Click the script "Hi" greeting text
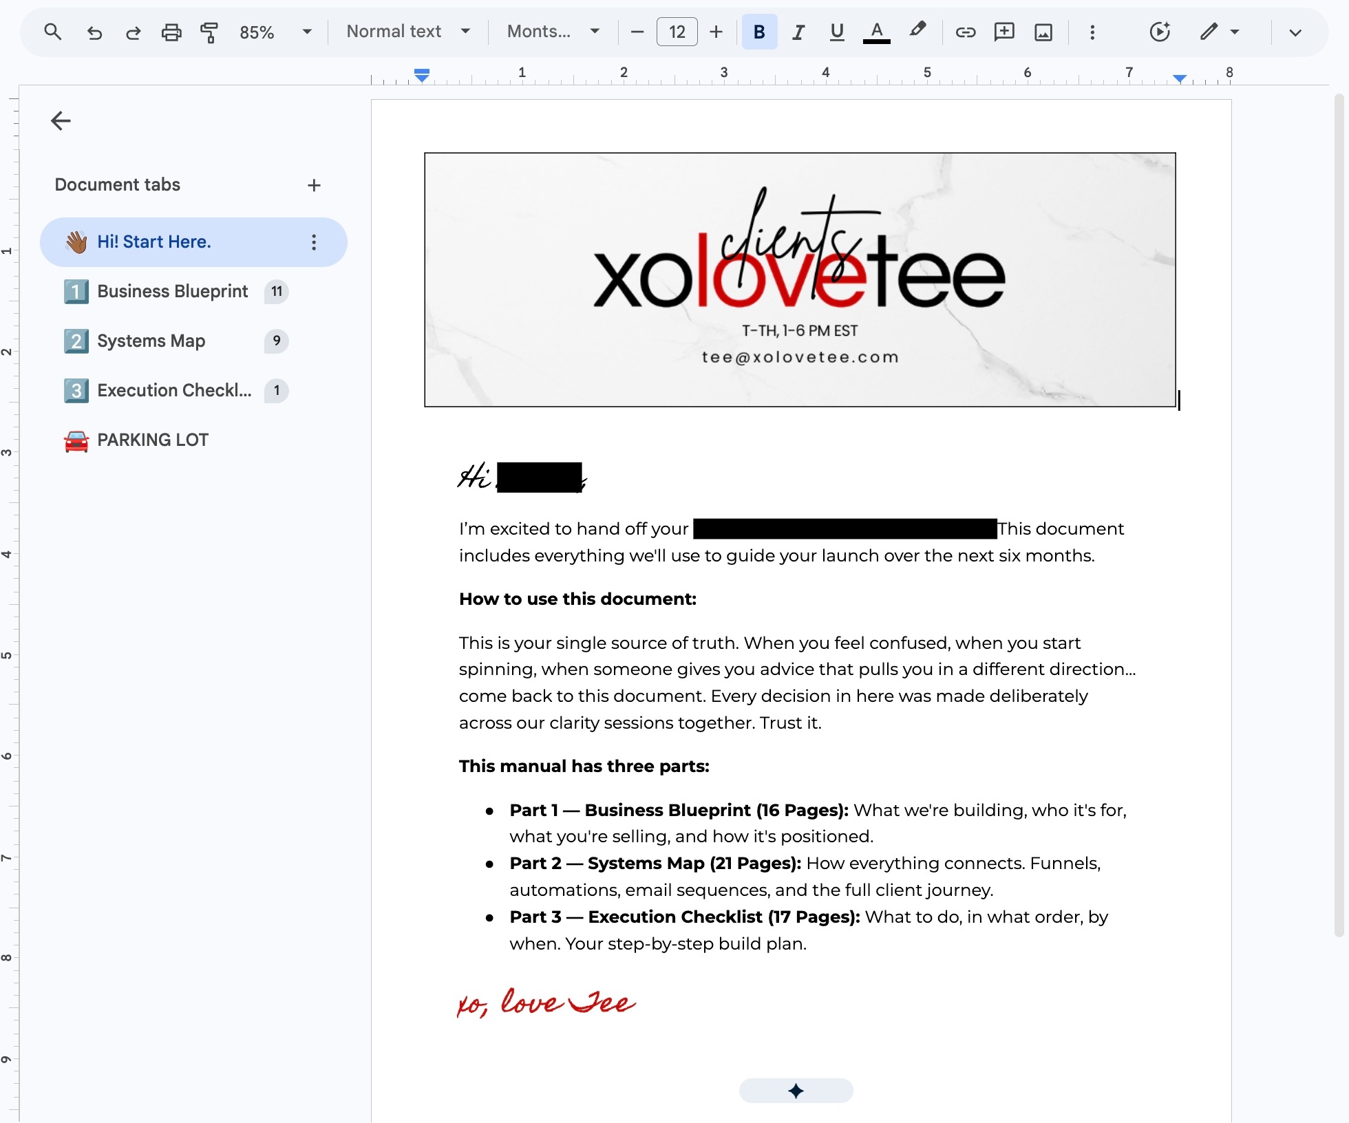Viewport: 1349px width, 1123px height. click(x=475, y=476)
